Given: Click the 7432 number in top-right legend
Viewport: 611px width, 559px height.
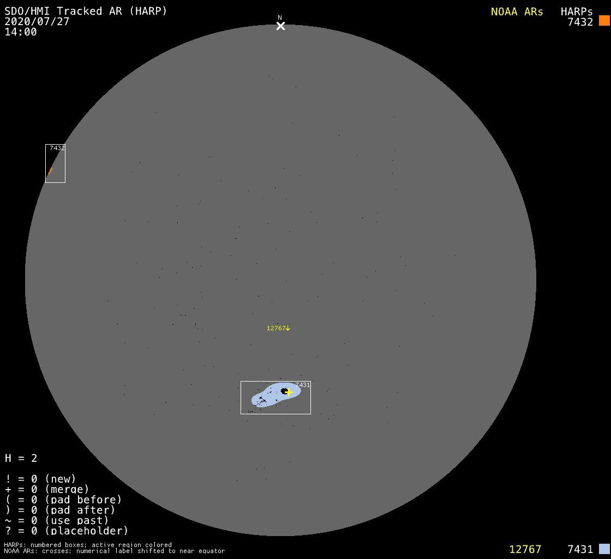Looking at the screenshot, I should [x=580, y=22].
